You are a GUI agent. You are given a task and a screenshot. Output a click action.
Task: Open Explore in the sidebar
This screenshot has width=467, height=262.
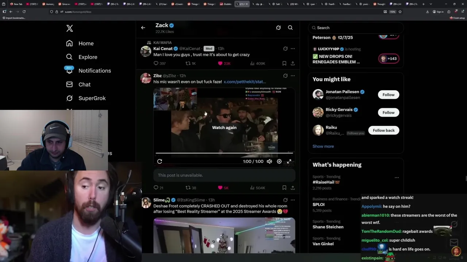[x=82, y=57]
